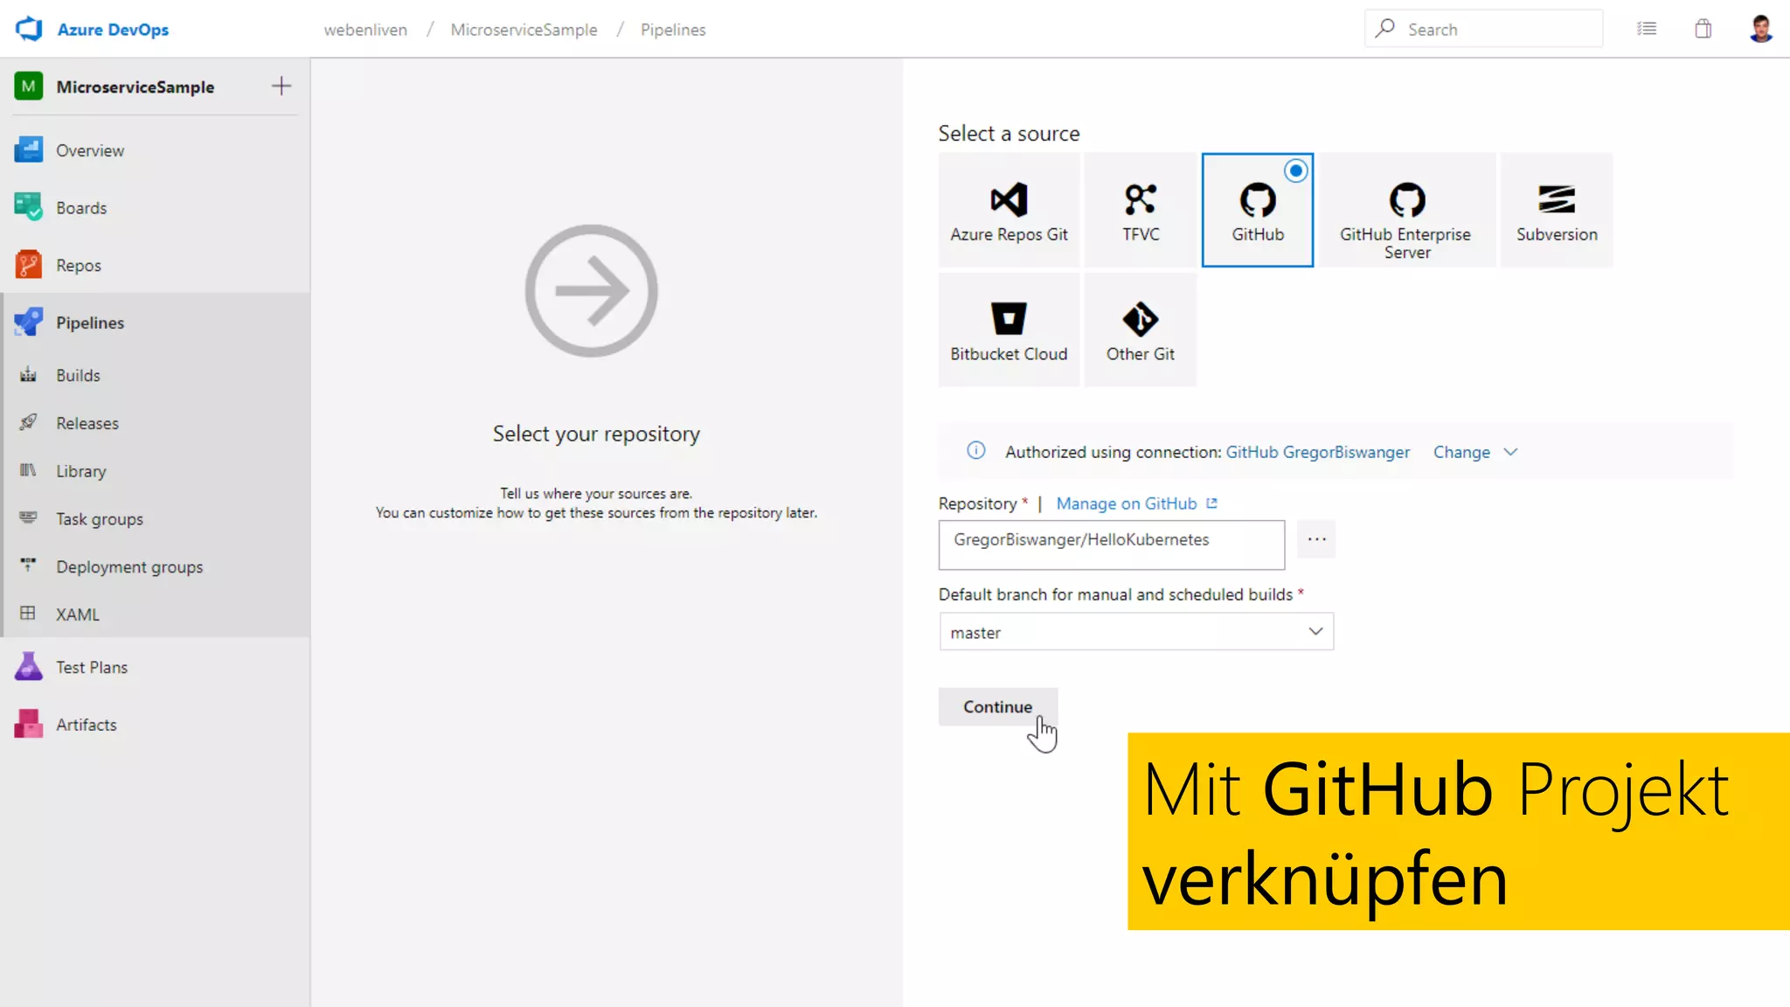Click the Azure DevOps title text
The image size is (1790, 1007).
(x=113, y=29)
